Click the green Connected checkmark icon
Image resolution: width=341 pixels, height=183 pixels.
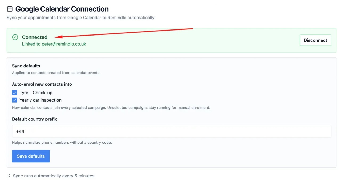[x=15, y=37]
